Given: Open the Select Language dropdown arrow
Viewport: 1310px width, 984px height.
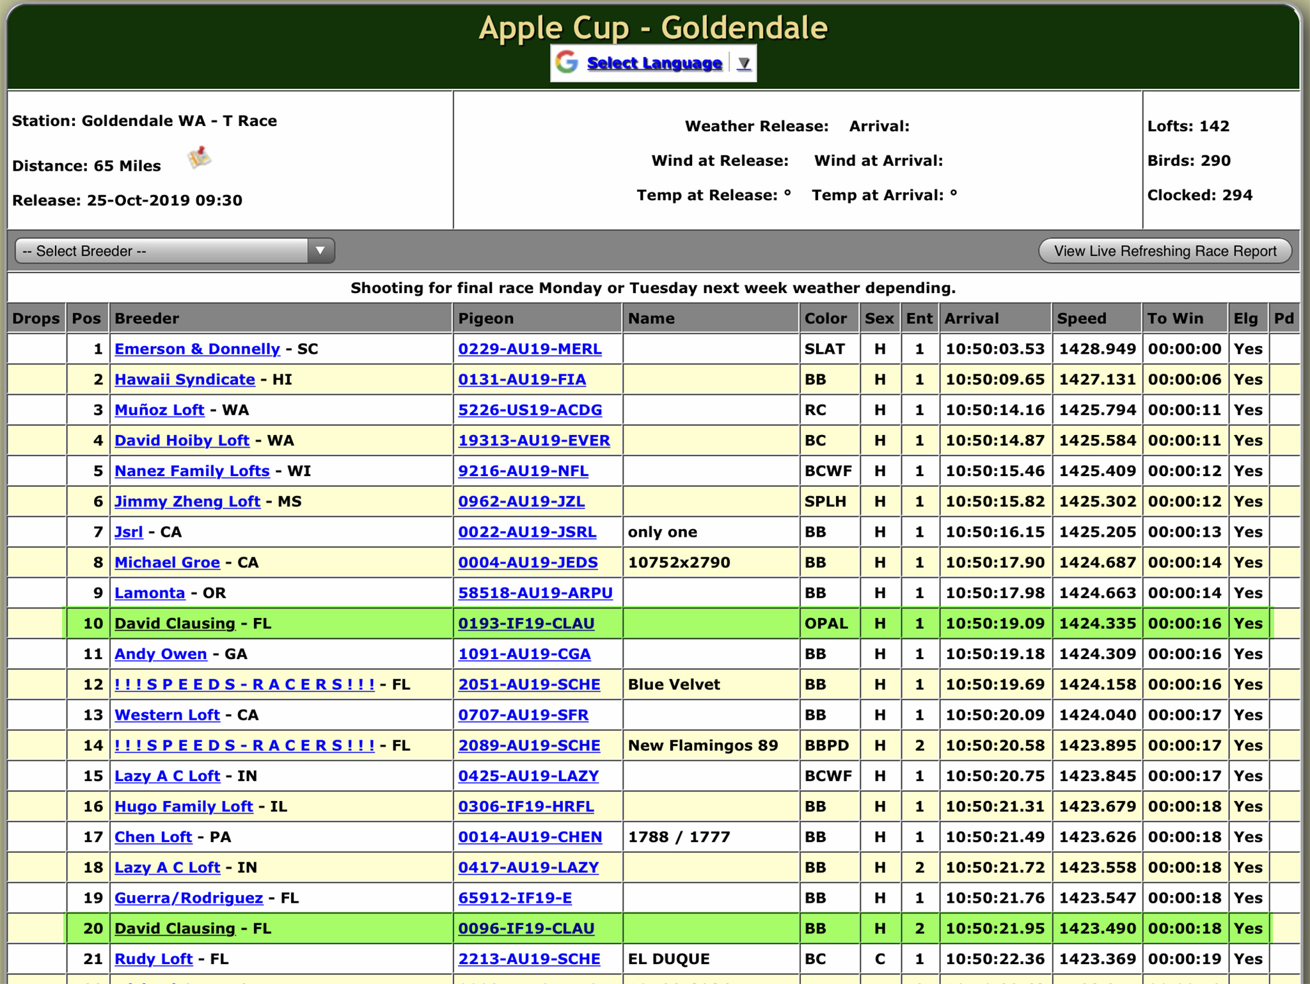Looking at the screenshot, I should (743, 63).
